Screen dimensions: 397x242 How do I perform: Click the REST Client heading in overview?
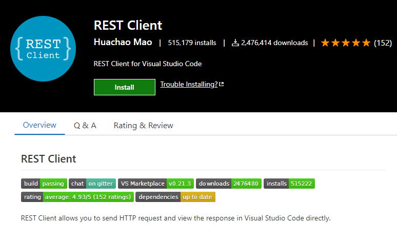click(48, 159)
